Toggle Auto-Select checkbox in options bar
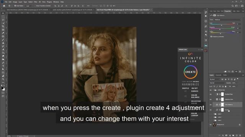This screenshot has width=245, height=137. tap(15, 6)
